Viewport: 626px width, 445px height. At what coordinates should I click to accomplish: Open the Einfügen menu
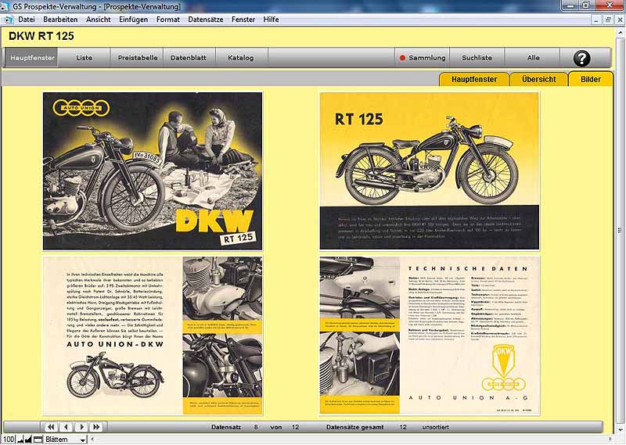133,20
